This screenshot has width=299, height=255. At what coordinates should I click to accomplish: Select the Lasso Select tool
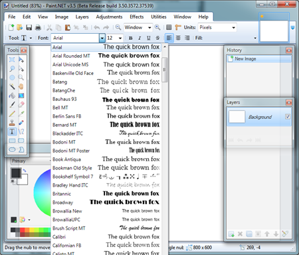pyautogui.click(x=12, y=68)
